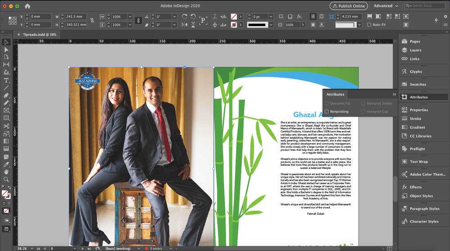
Task: Enable the Nonprinting checkbox
Action: [x=327, y=111]
